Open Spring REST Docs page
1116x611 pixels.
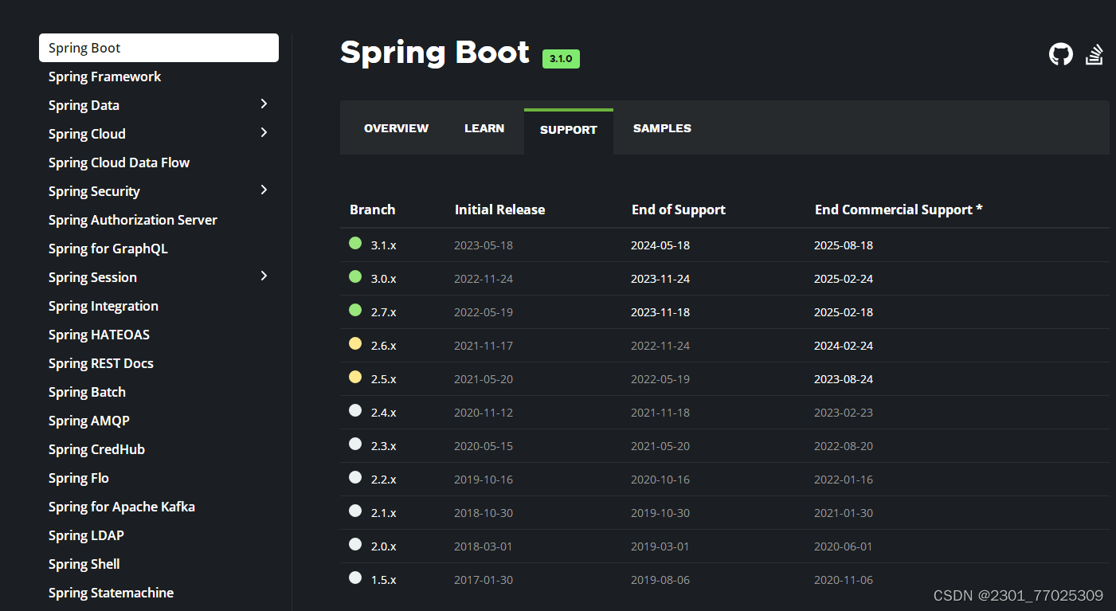click(100, 363)
